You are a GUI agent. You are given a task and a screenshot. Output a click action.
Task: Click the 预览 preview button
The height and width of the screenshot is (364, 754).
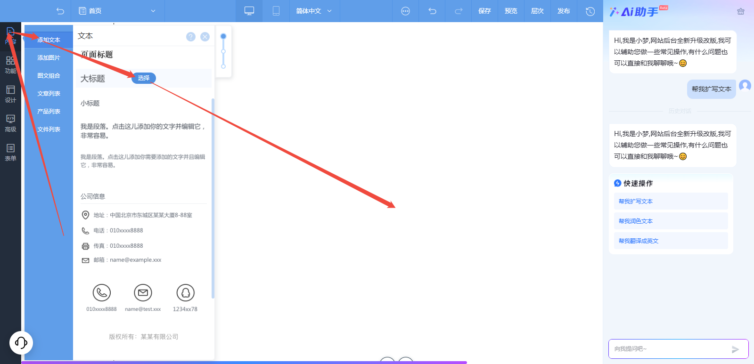pyautogui.click(x=511, y=11)
